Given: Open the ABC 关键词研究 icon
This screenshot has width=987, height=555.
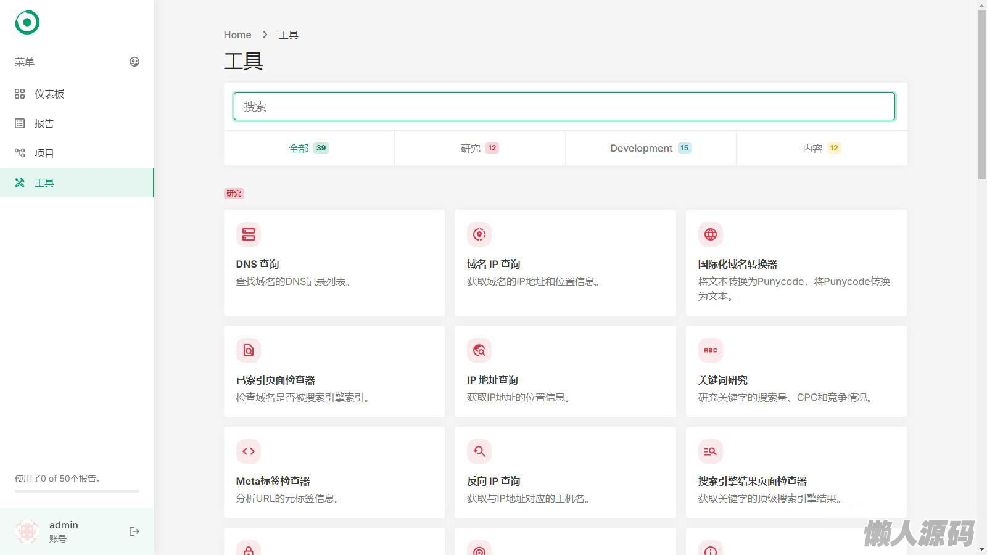Looking at the screenshot, I should point(711,350).
